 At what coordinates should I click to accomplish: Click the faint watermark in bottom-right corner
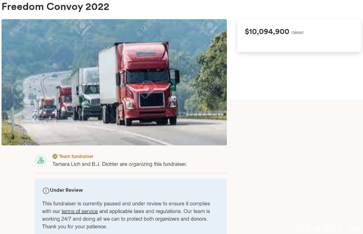pyautogui.click(x=328, y=228)
